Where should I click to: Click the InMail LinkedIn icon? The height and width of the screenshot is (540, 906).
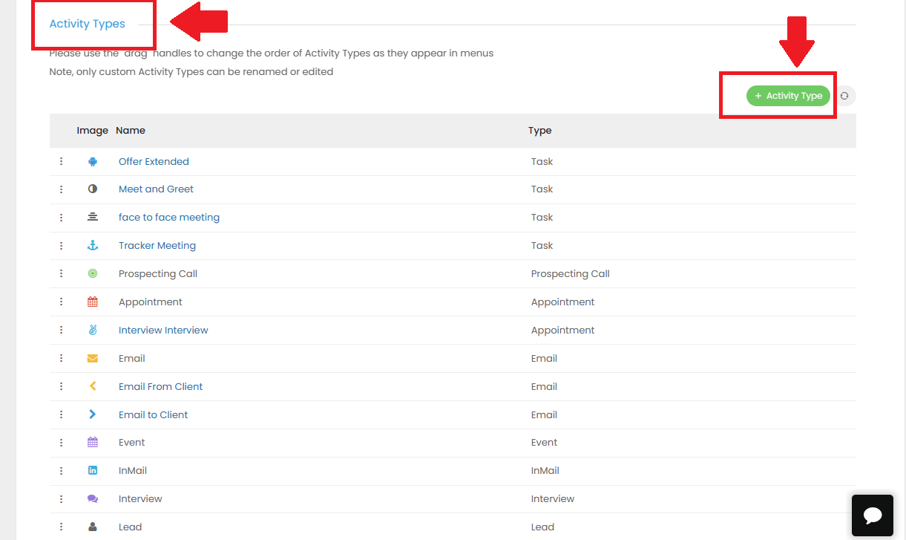93,470
